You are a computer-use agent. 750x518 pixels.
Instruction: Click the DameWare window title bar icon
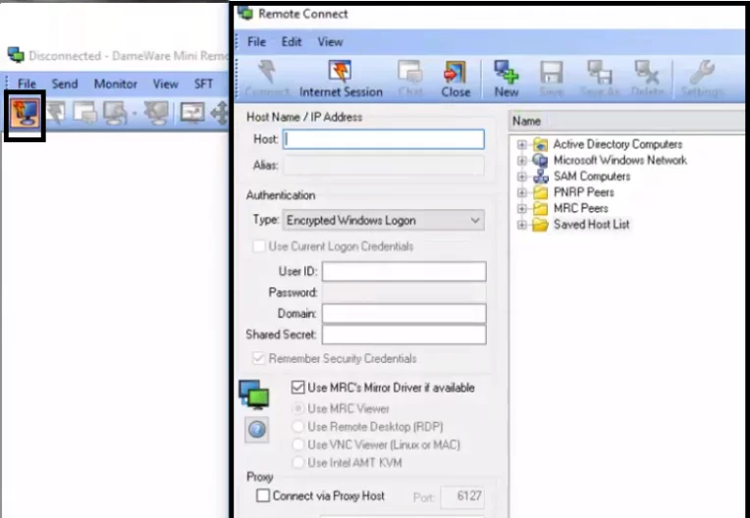16,55
